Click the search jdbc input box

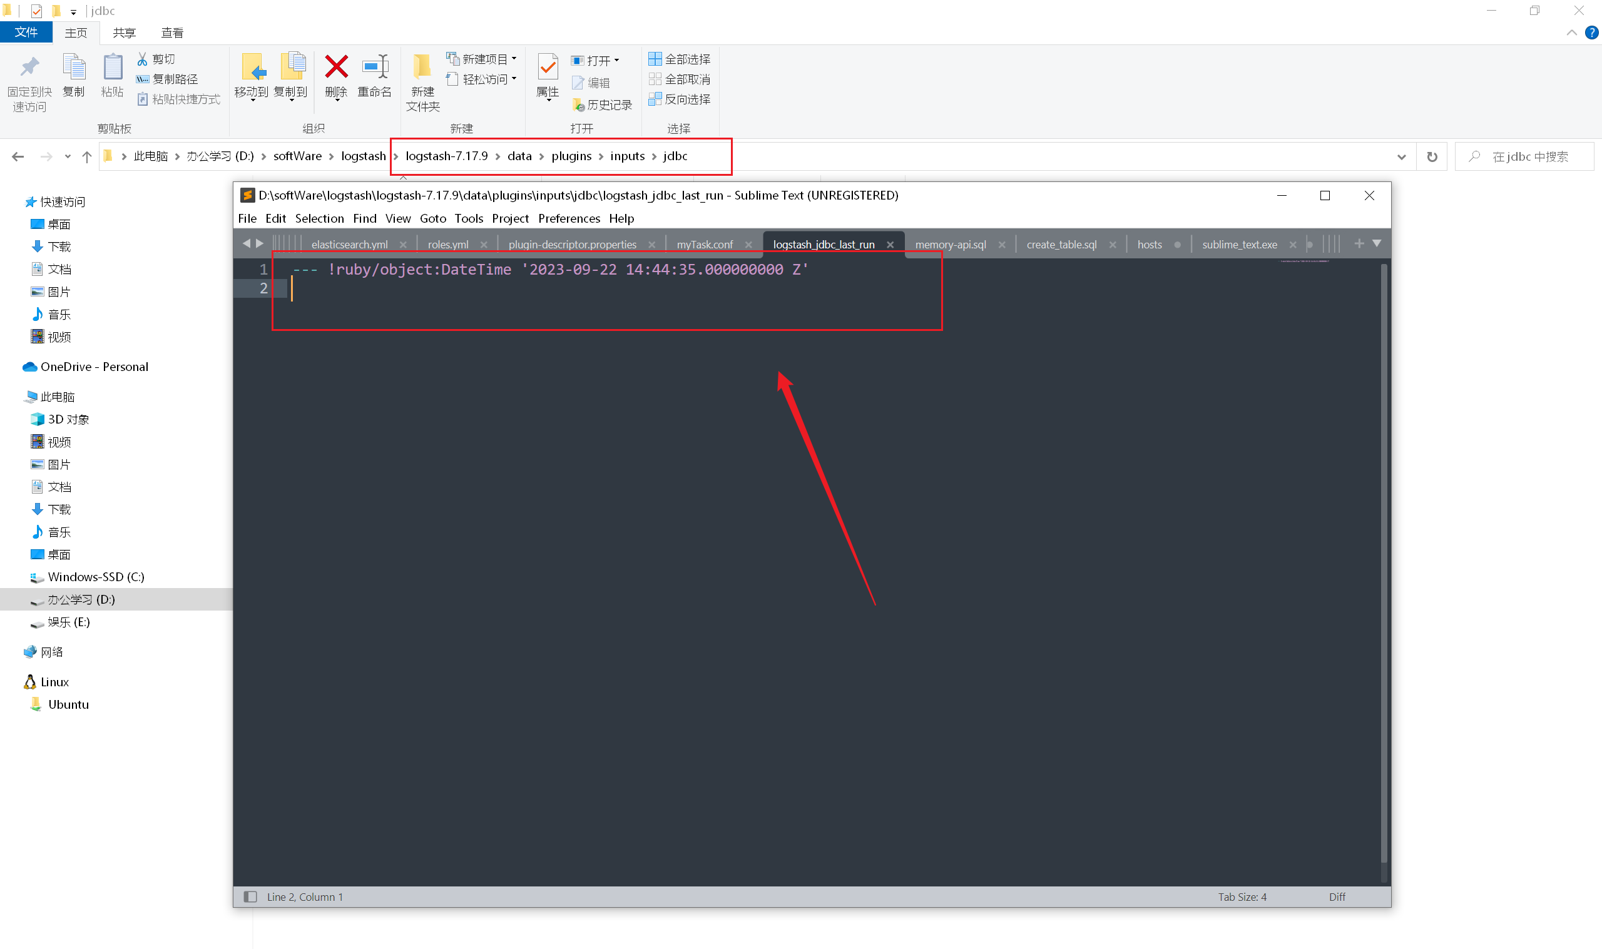[x=1524, y=156]
